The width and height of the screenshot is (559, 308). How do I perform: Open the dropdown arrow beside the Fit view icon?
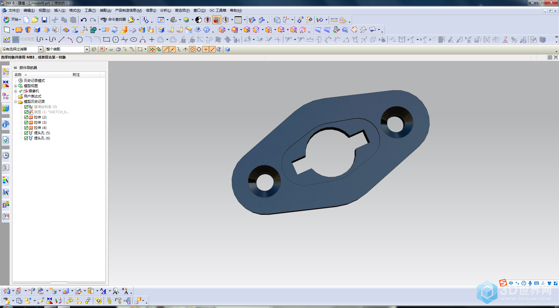(167, 20)
